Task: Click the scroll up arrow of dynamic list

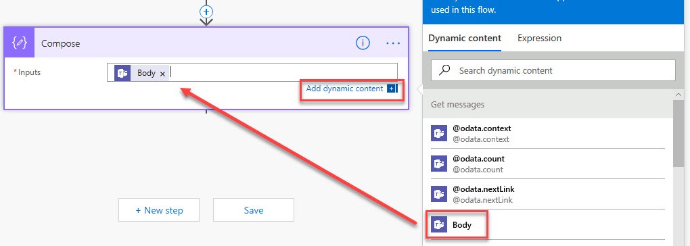Action: pos(678,95)
